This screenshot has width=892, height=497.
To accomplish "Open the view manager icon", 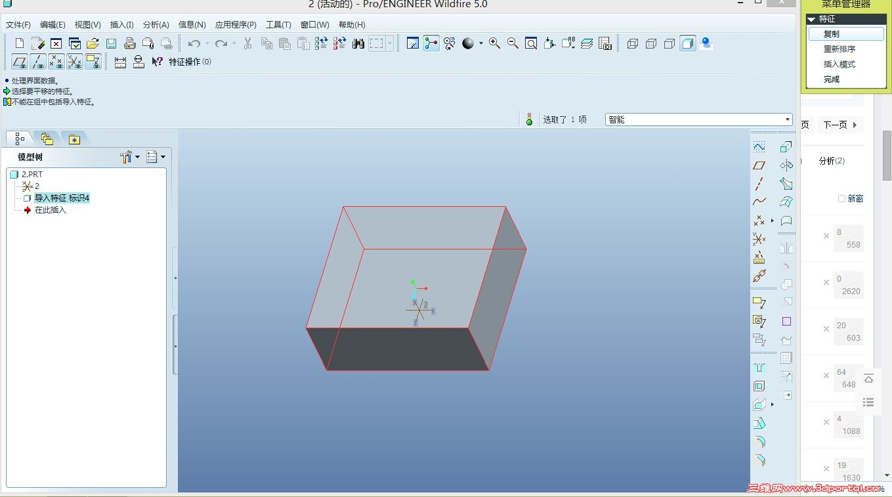I will pos(605,43).
